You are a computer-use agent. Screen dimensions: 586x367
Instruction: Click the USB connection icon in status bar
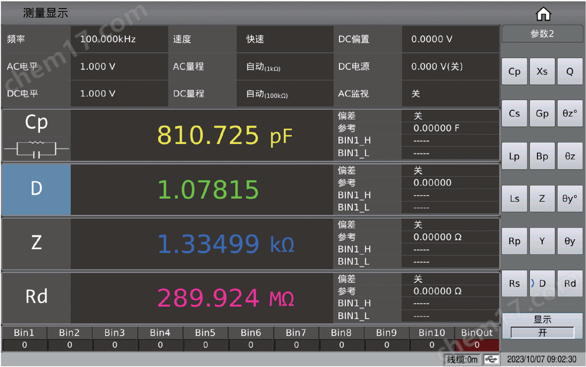click(490, 359)
